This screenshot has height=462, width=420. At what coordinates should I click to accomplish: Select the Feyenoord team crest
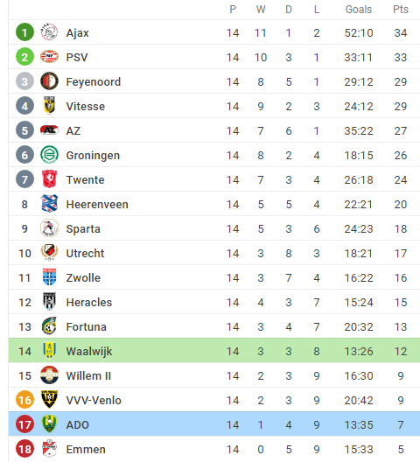(49, 81)
